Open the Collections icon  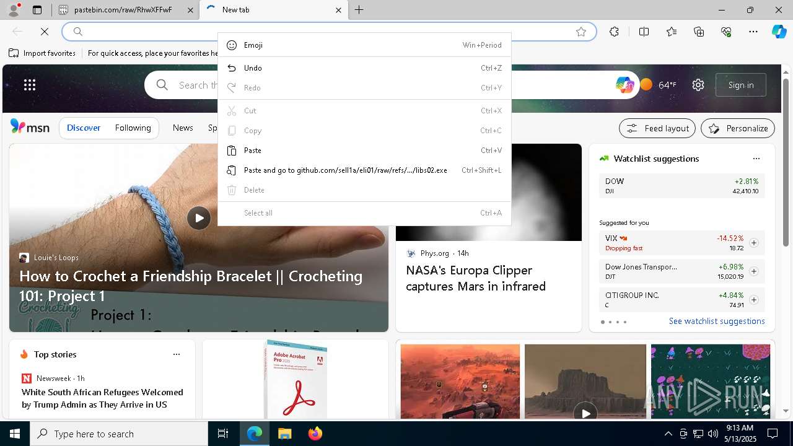click(699, 32)
